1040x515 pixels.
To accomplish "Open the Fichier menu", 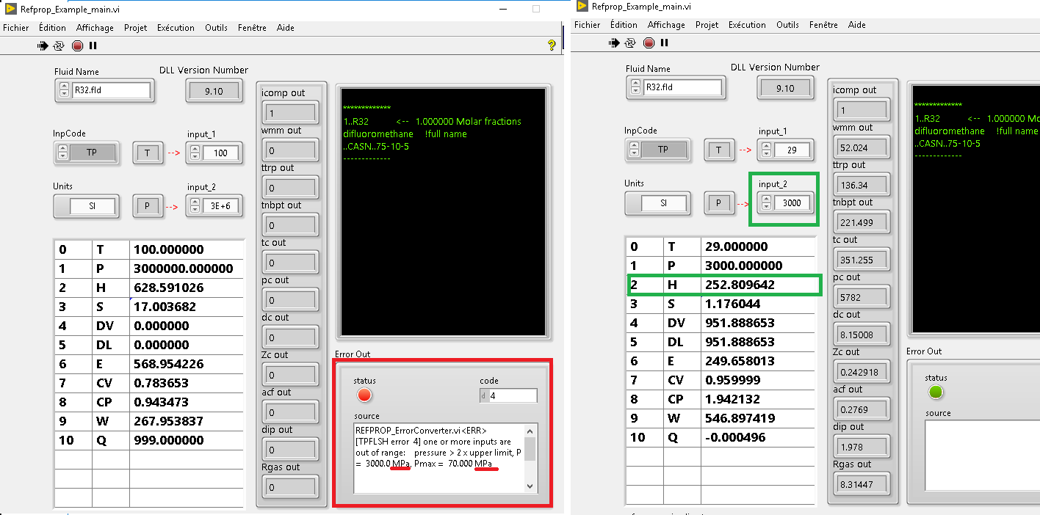I will tap(15, 27).
